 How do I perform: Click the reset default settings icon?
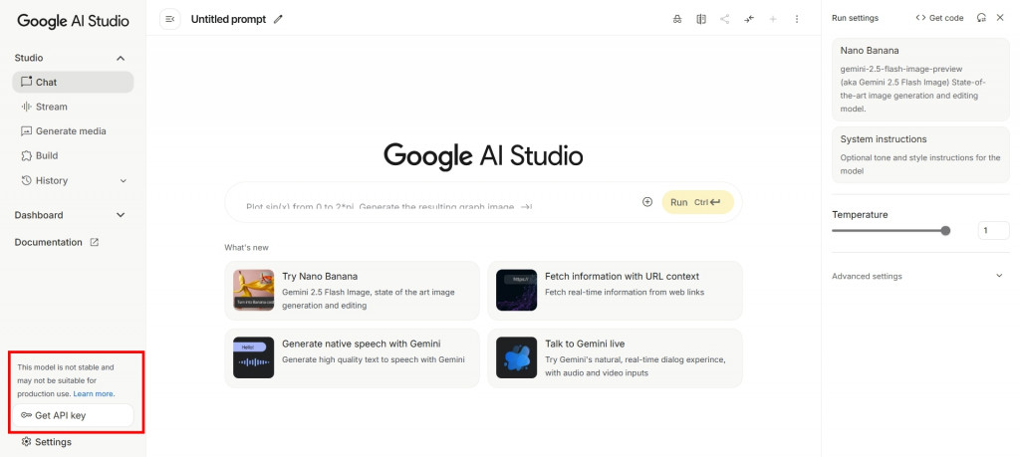pyautogui.click(x=981, y=18)
